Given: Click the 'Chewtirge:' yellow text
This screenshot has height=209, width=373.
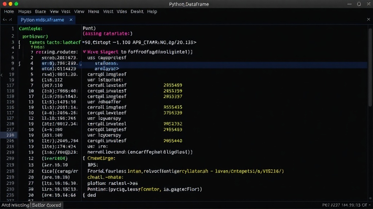Looking at the screenshot, I should coord(101,158).
